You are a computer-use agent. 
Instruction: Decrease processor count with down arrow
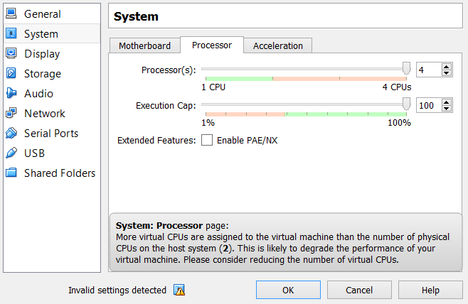[447, 73]
